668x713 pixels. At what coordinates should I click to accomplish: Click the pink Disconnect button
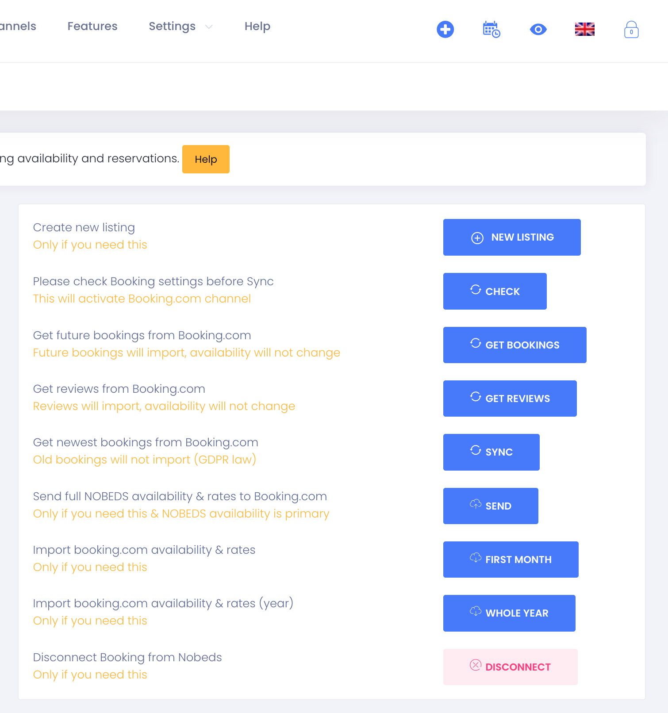pyautogui.click(x=510, y=667)
